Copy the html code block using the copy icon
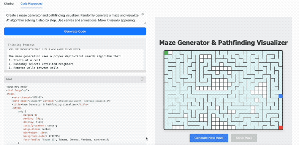The height and width of the screenshot is (145, 299). pos(142,79)
